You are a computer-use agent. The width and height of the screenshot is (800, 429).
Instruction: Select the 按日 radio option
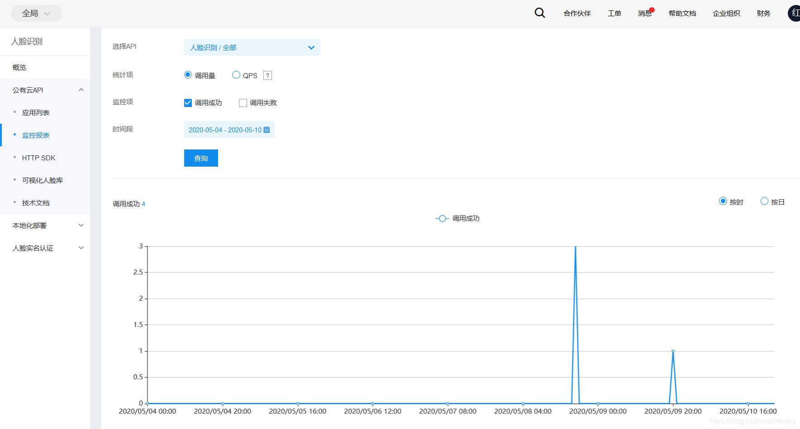click(764, 201)
